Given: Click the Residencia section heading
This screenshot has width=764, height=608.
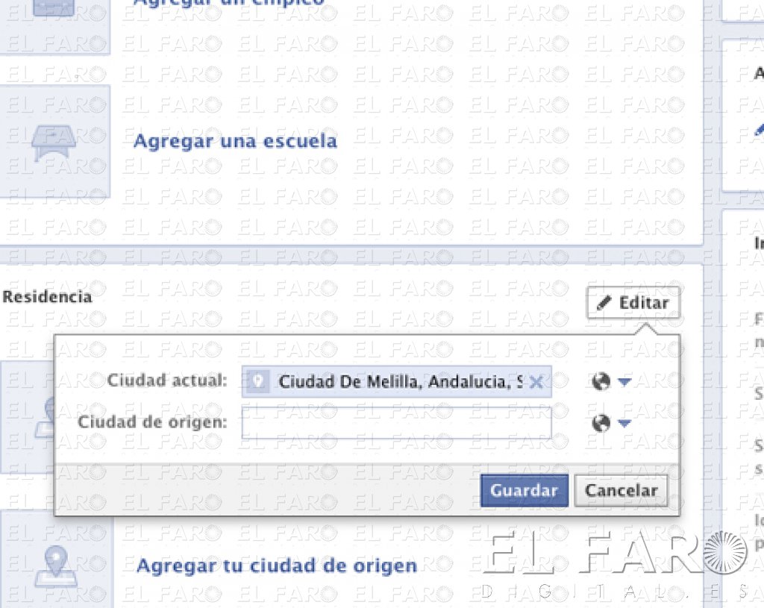Looking at the screenshot, I should coord(47,297).
